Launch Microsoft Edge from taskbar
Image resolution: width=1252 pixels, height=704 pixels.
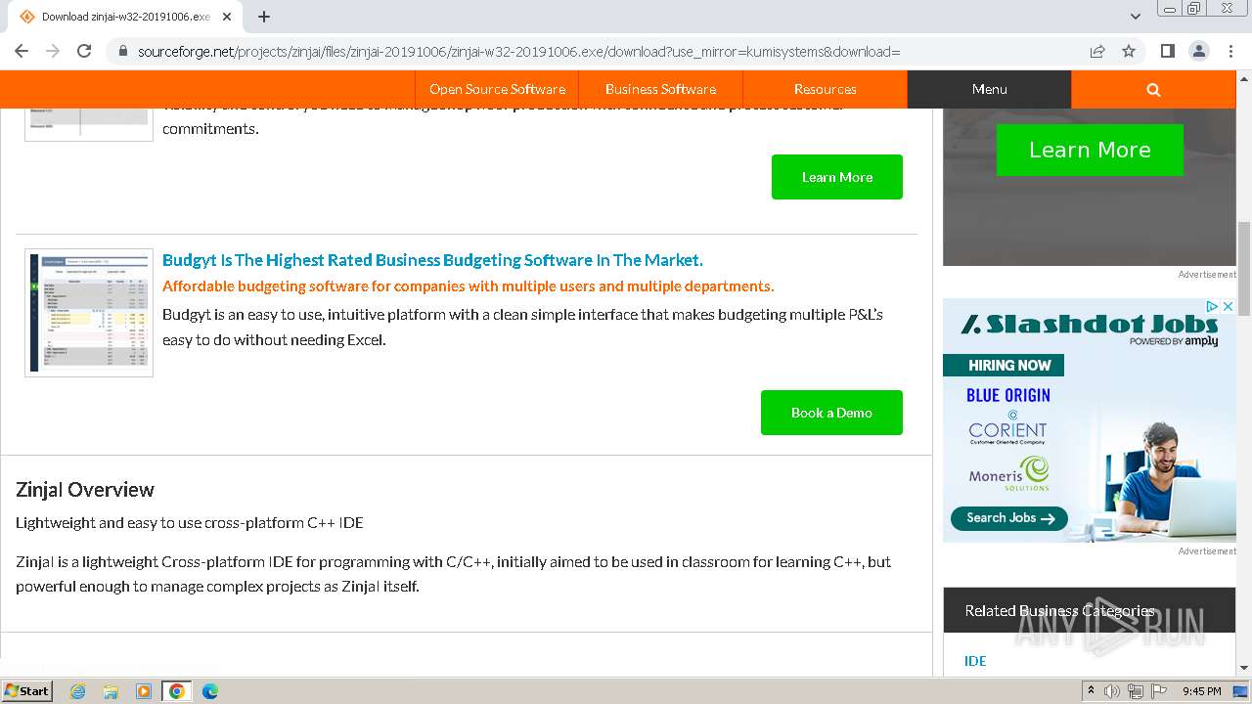[210, 691]
